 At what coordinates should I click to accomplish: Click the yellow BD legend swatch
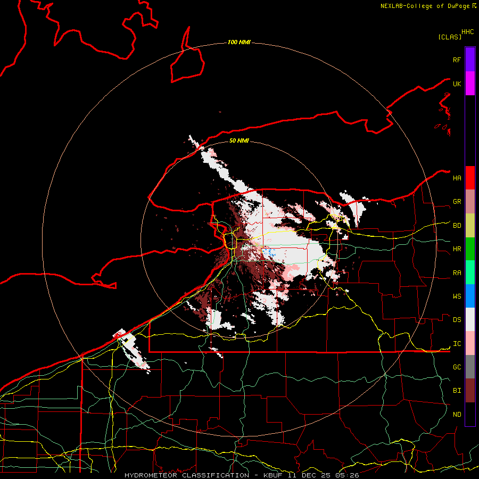click(x=470, y=226)
